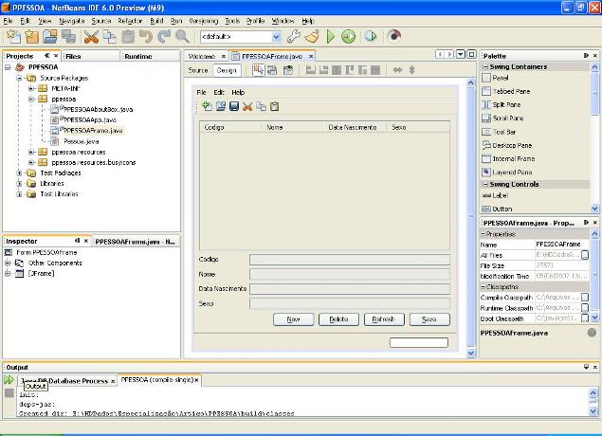This screenshot has height=436, width=602.
Task: Expand the JFrame node in Inspector
Action: (x=9, y=273)
